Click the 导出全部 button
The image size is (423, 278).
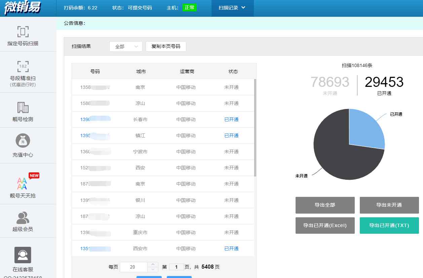point(325,205)
